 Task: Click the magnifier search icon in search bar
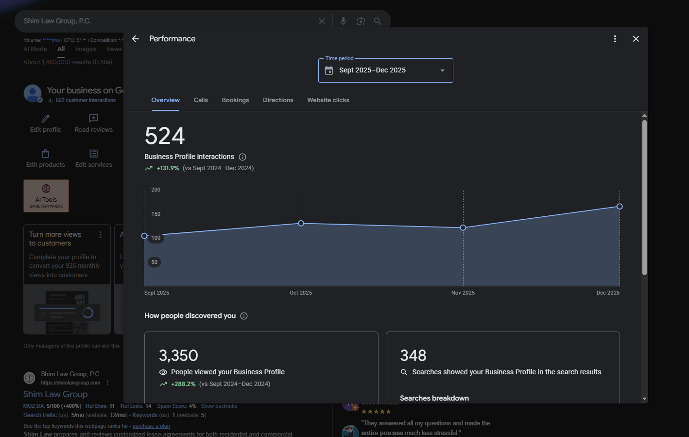378,21
